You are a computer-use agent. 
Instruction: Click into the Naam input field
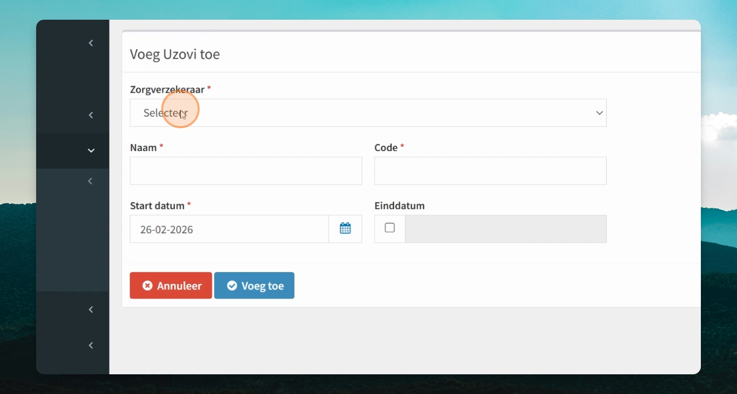[x=246, y=171]
